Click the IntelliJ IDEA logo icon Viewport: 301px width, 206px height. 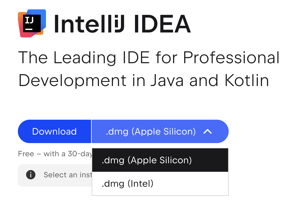click(x=32, y=23)
